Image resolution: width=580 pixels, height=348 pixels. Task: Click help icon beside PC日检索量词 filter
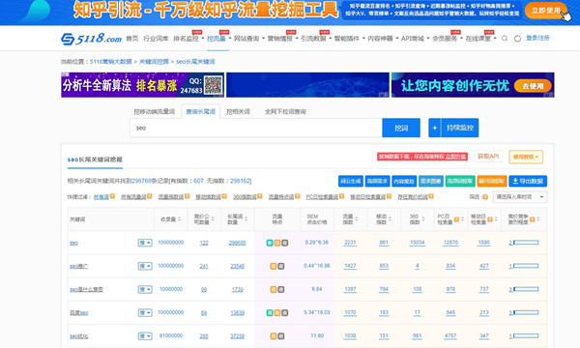pos(342,196)
